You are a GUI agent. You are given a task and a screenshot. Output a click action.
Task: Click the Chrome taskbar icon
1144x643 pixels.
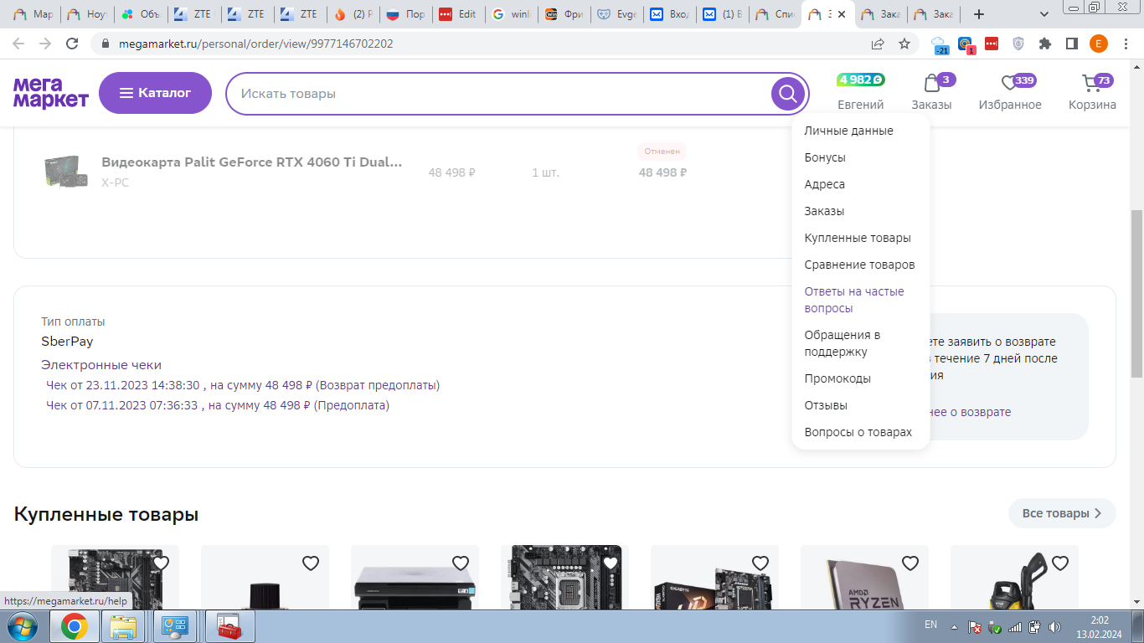coord(74,626)
